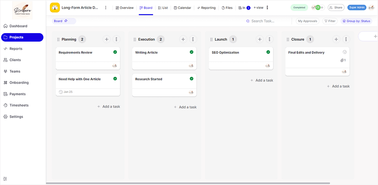Switch to the Overview tab

point(125,8)
